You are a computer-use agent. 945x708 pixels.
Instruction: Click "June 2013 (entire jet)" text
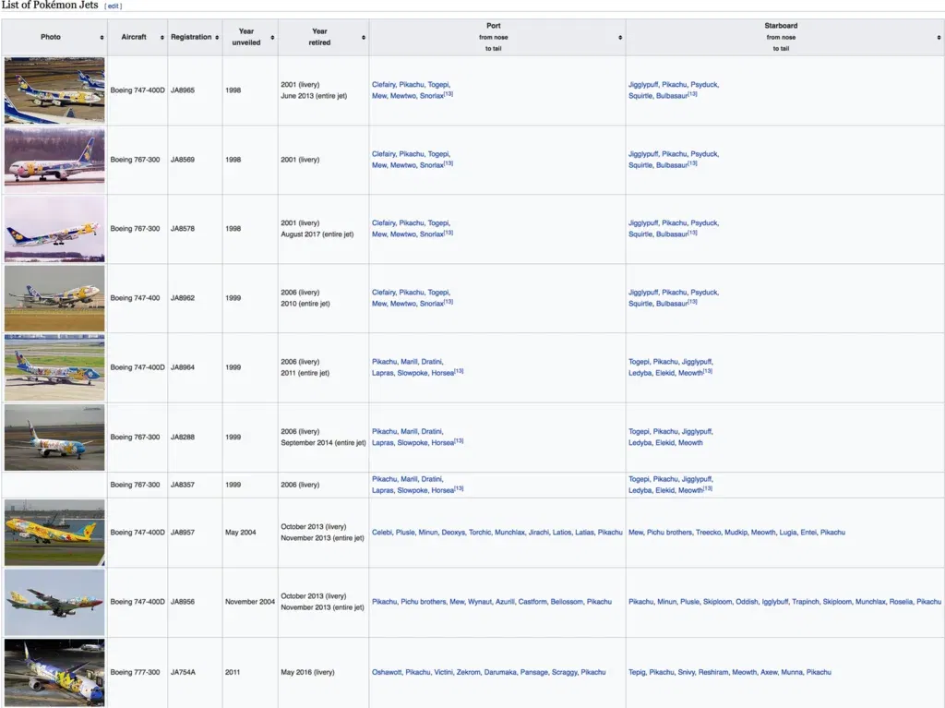pyautogui.click(x=314, y=97)
